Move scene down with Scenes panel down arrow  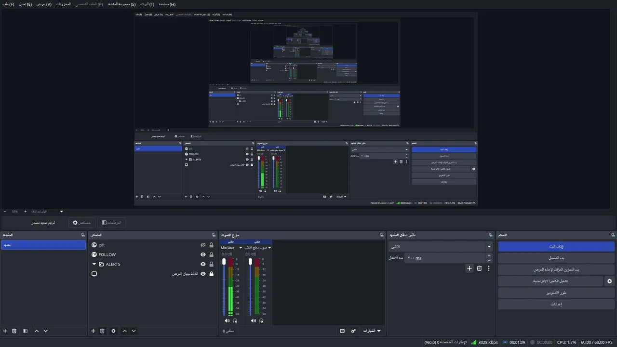tap(46, 331)
